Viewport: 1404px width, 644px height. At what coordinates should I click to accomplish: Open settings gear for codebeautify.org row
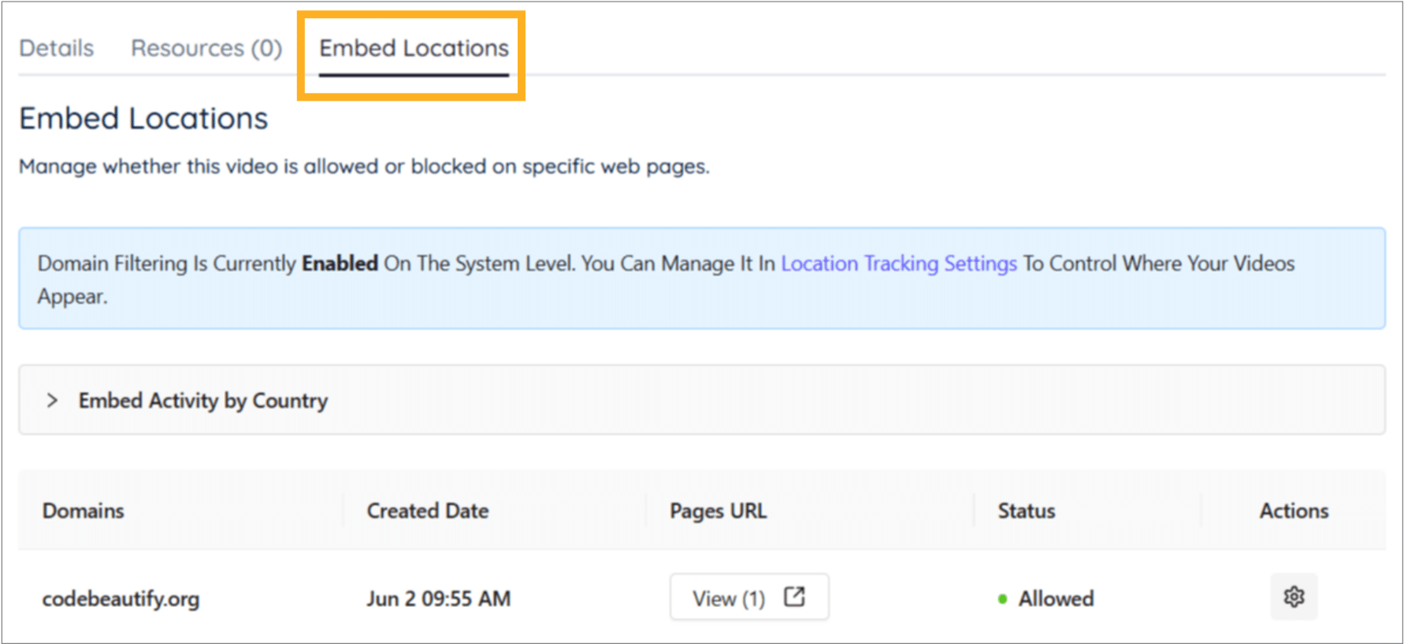(x=1294, y=597)
